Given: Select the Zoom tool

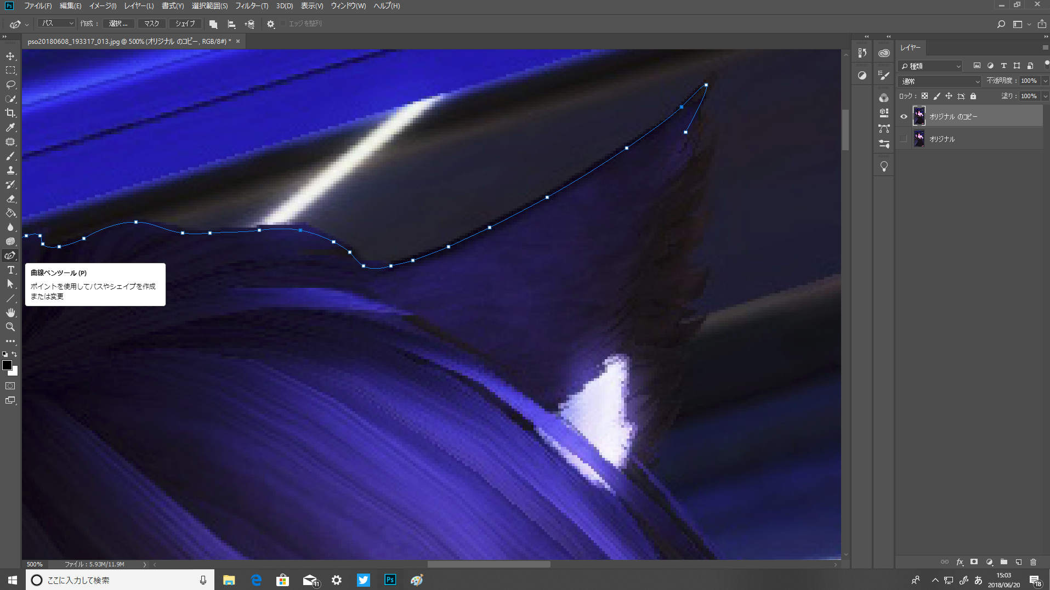Looking at the screenshot, I should (x=10, y=327).
